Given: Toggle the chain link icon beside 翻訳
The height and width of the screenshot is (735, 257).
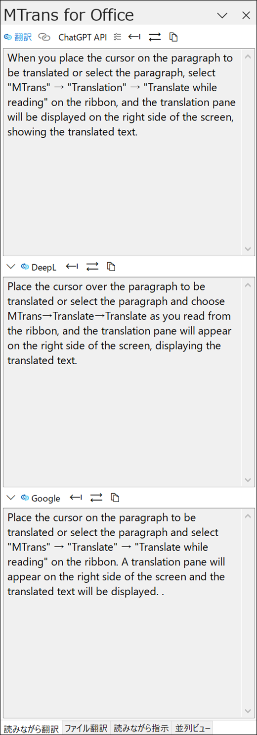Looking at the screenshot, I should pos(44,37).
